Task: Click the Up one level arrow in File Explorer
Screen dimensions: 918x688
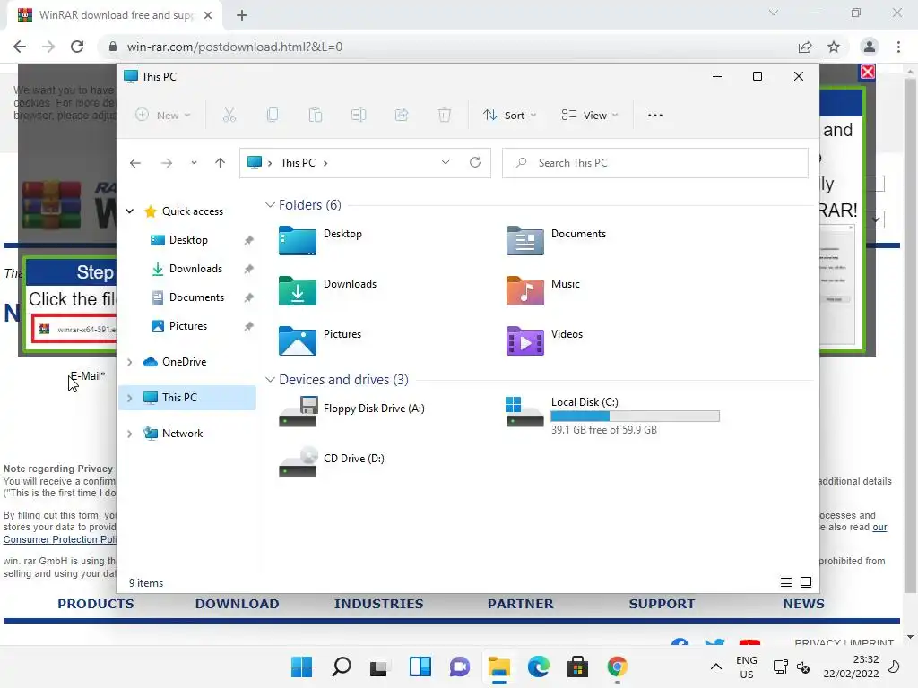Action: click(x=221, y=163)
